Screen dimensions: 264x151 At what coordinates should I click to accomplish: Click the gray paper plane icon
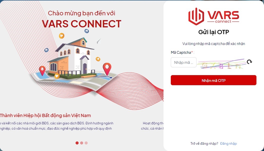point(99,41)
